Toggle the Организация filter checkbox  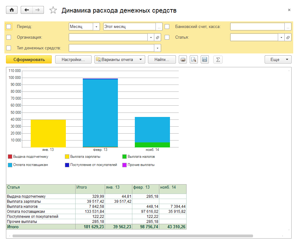point(9,37)
